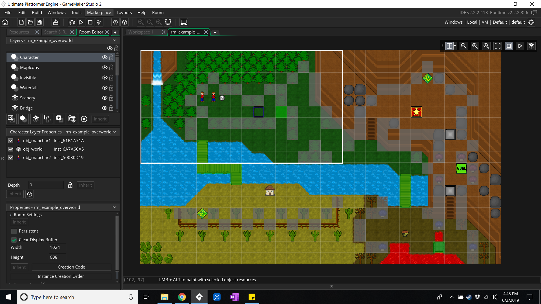Open the grid options dropdown arrow

coord(455,46)
